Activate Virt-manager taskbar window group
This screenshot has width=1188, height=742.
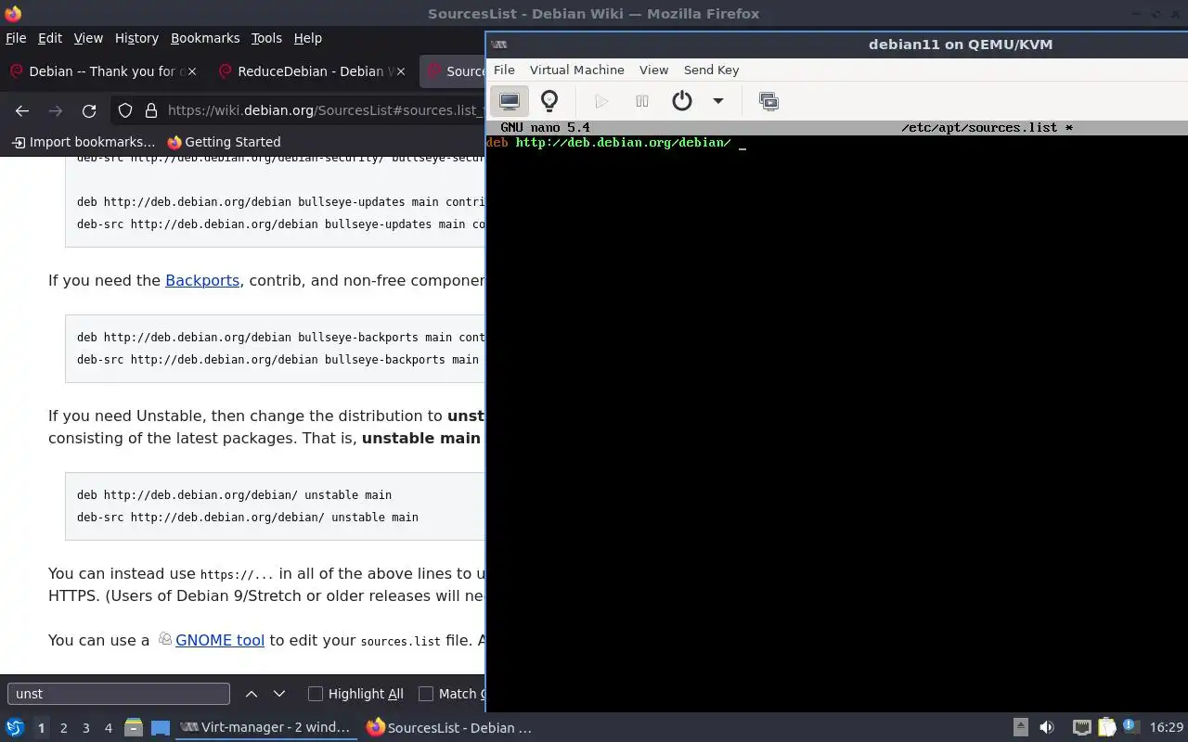click(266, 728)
